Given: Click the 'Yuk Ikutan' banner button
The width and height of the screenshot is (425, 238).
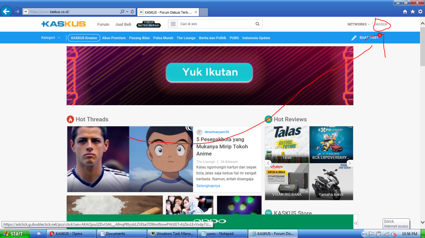Looking at the screenshot, I should click(x=209, y=72).
